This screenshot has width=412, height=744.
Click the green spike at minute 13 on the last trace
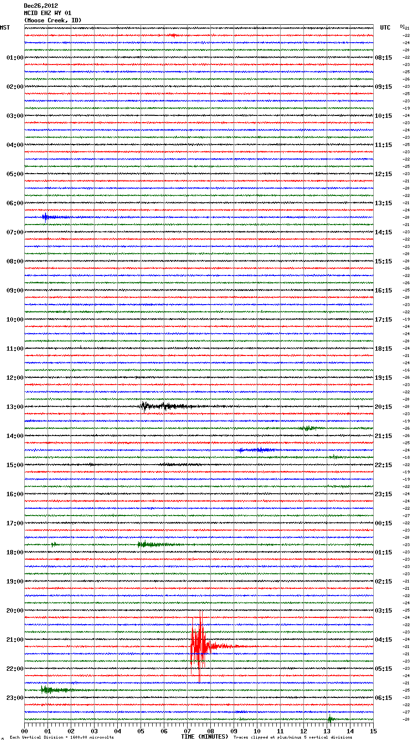pyautogui.click(x=330, y=719)
